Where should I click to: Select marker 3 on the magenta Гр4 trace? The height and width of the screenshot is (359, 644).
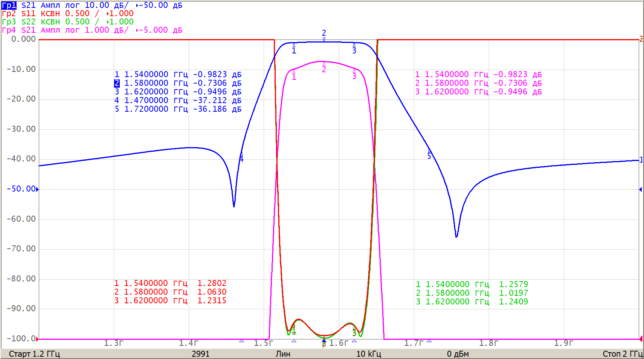pyautogui.click(x=354, y=75)
